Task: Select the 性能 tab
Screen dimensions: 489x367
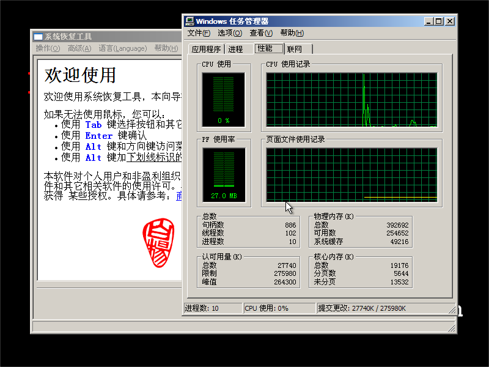Action: coord(269,48)
